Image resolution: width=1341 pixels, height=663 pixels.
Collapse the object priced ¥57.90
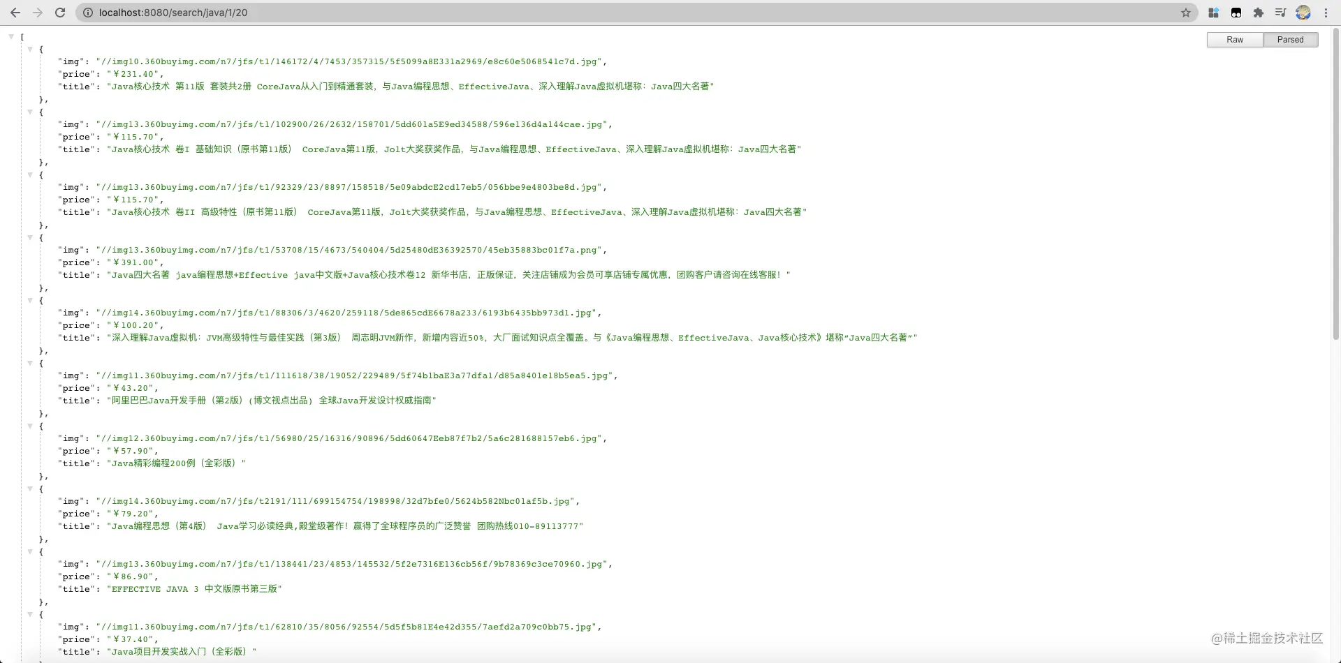click(x=30, y=426)
